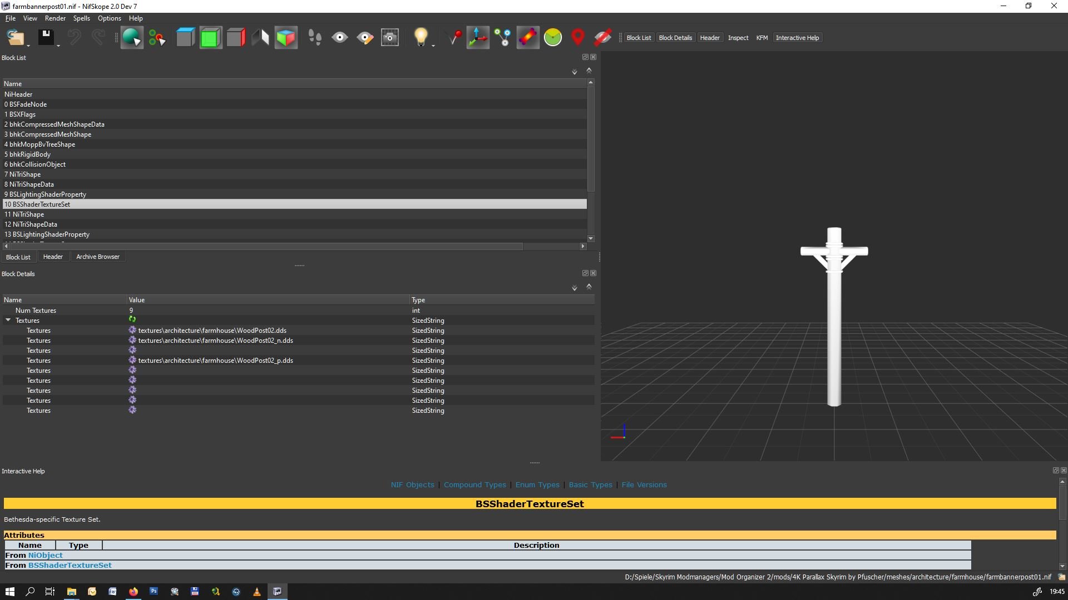Select the 9 BSLightingShaderProperty block
Image resolution: width=1068 pixels, height=600 pixels.
coord(295,194)
